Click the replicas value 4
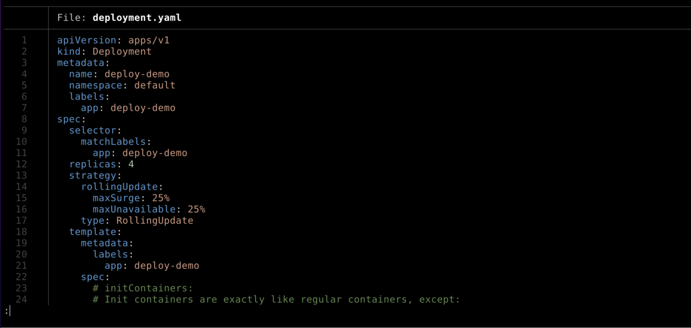Viewport: 691px width, 328px height. coord(131,164)
